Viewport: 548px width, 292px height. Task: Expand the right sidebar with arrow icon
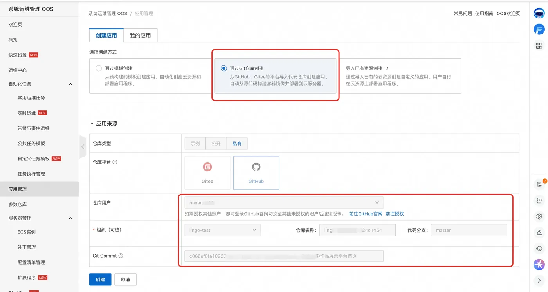[539, 280]
